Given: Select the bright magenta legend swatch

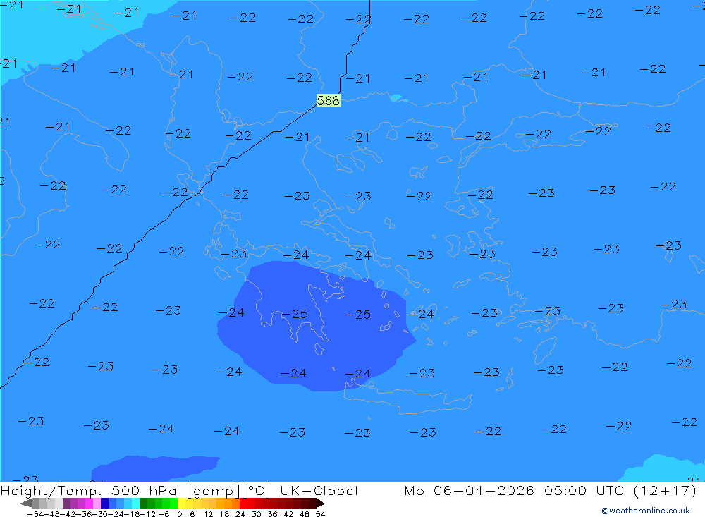Looking at the screenshot, I should pos(89,503).
